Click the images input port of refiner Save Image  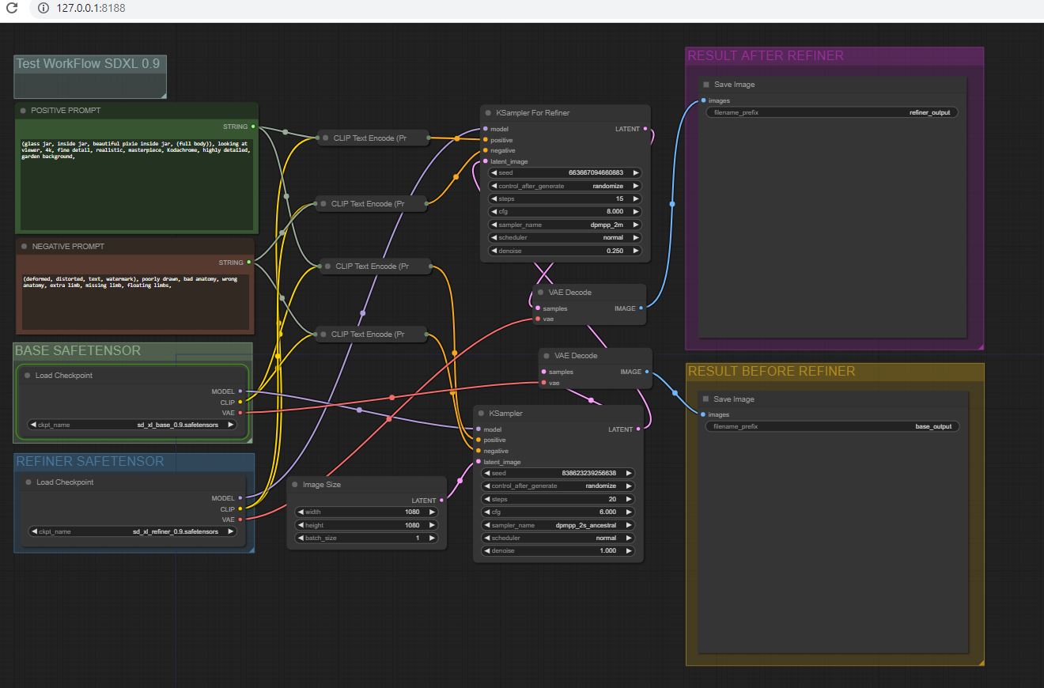[703, 100]
